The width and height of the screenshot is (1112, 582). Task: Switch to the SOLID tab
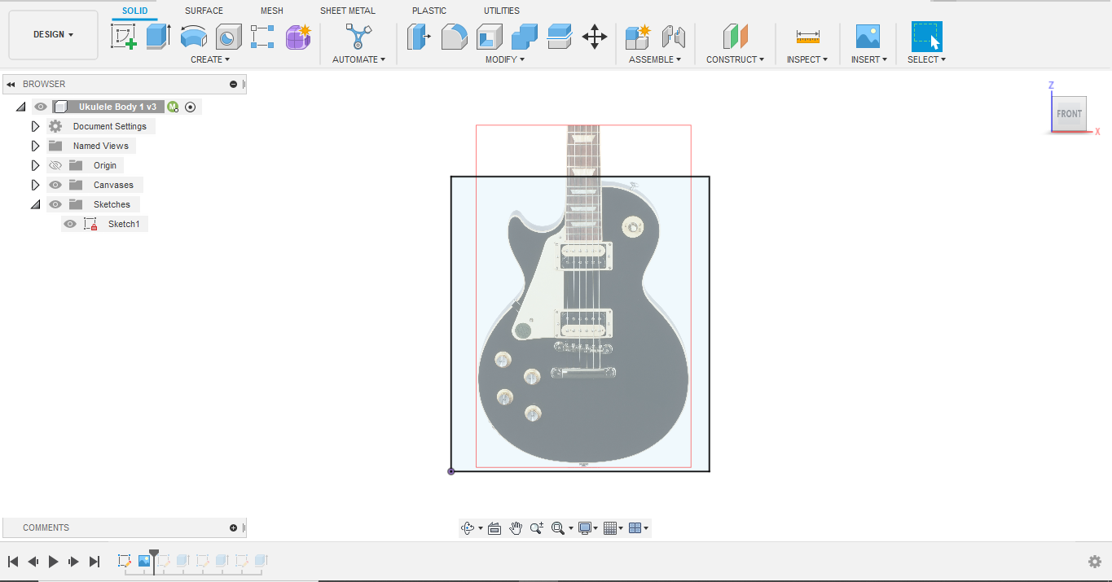(135, 11)
